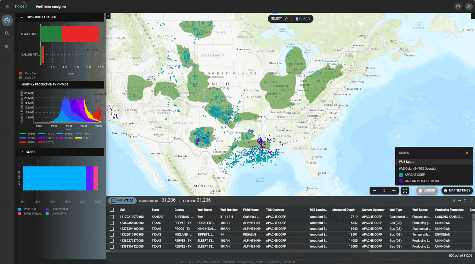Screen dimensions: 475x264
Task: Click the Cum Gas red legend swatch
Action: pos(20,73)
